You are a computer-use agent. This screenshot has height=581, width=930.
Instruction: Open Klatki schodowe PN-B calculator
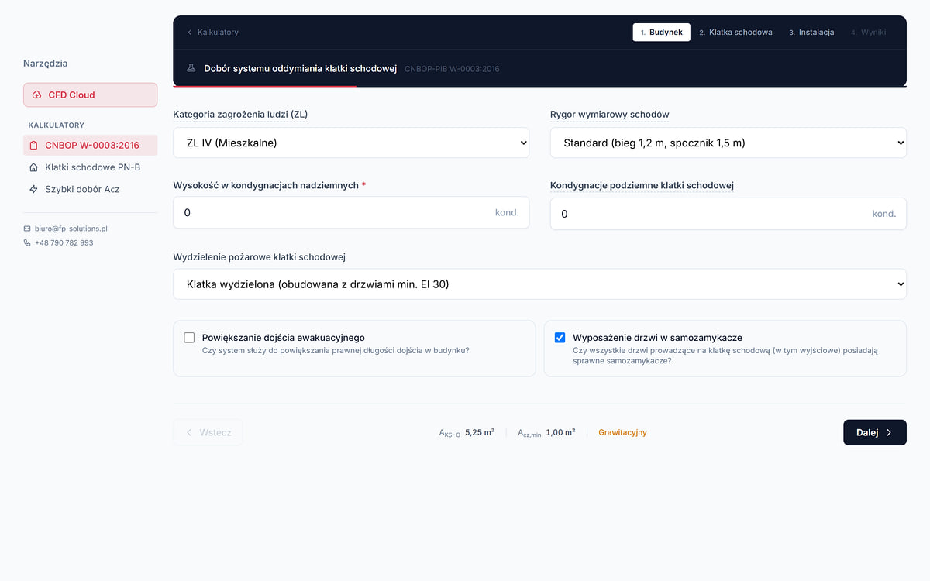pos(90,167)
